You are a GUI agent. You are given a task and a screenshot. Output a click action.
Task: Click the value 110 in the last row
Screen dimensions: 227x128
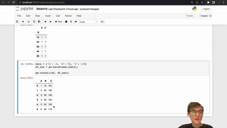50,109
